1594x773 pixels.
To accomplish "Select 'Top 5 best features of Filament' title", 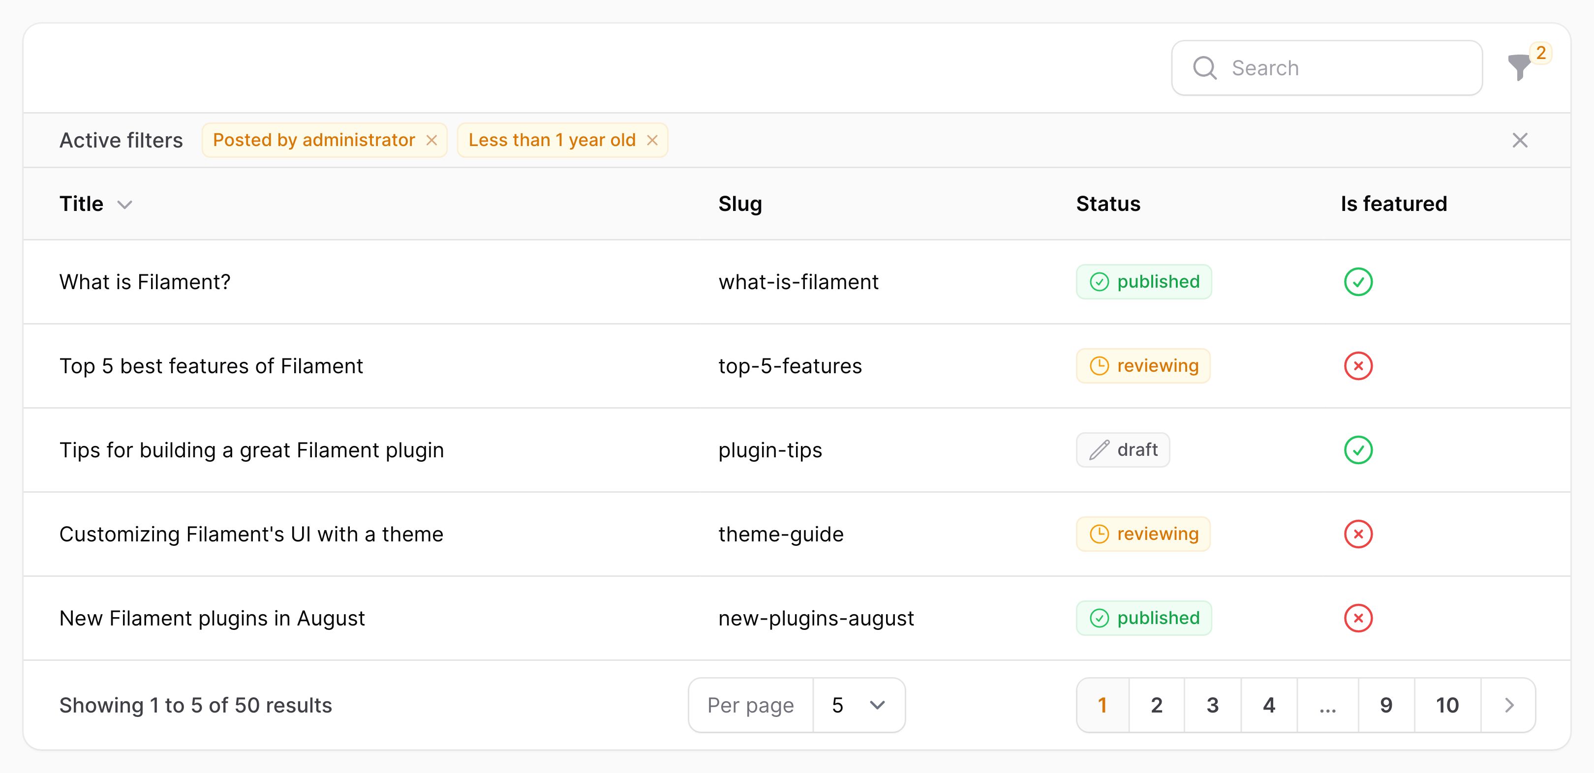I will [211, 366].
